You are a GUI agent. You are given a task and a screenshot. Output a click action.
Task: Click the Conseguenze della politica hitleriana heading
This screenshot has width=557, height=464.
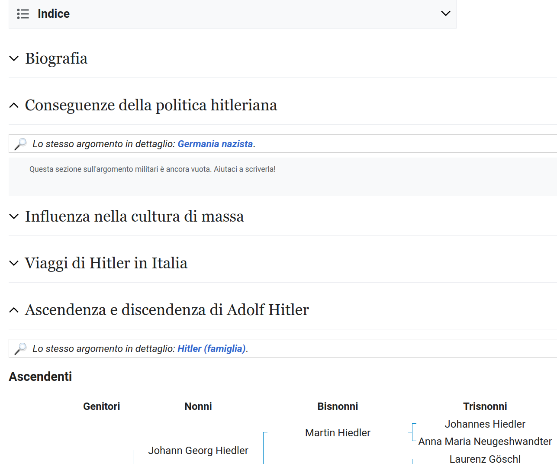coord(151,105)
